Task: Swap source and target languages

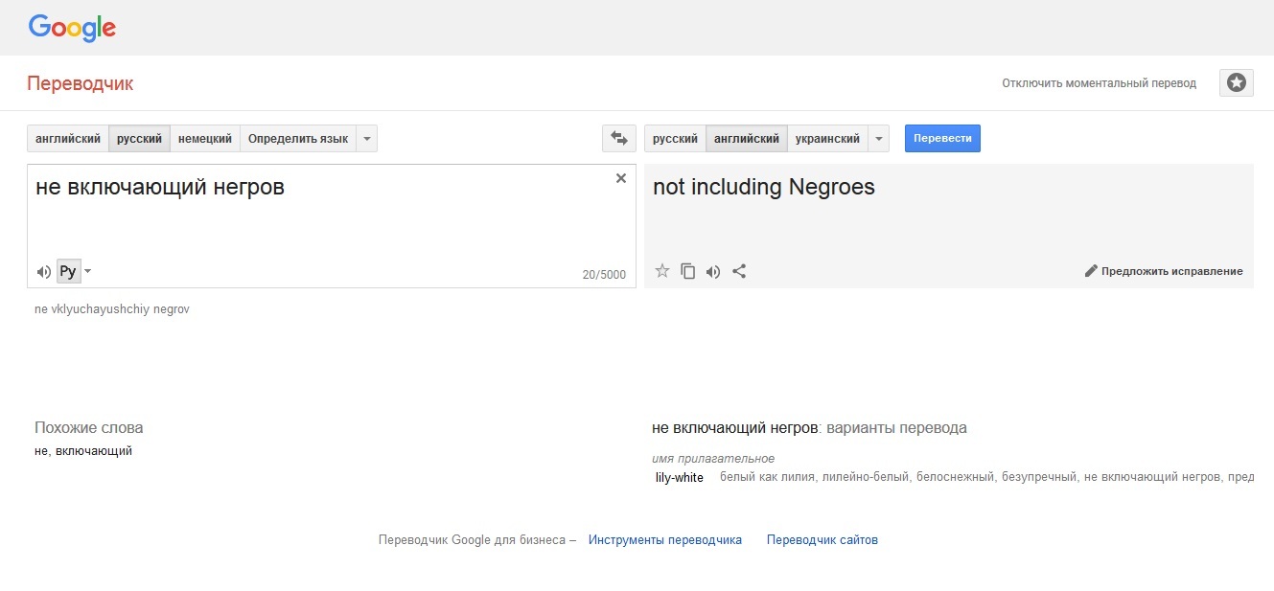Action: [x=619, y=139]
